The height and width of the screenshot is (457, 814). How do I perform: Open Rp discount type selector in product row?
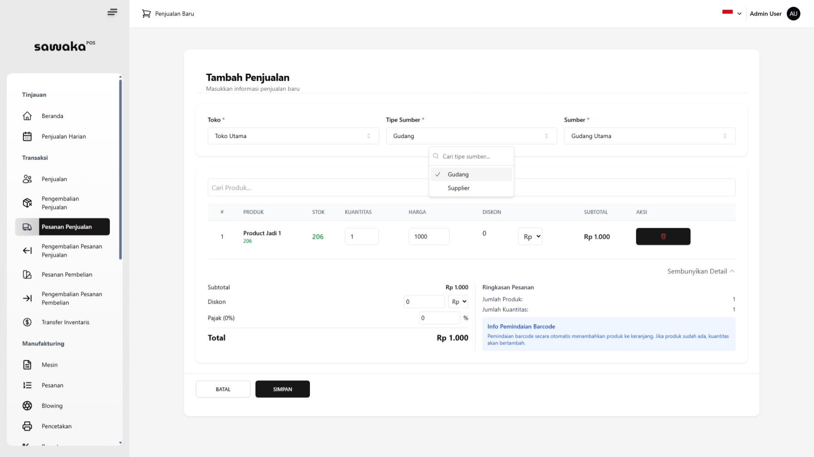click(530, 236)
